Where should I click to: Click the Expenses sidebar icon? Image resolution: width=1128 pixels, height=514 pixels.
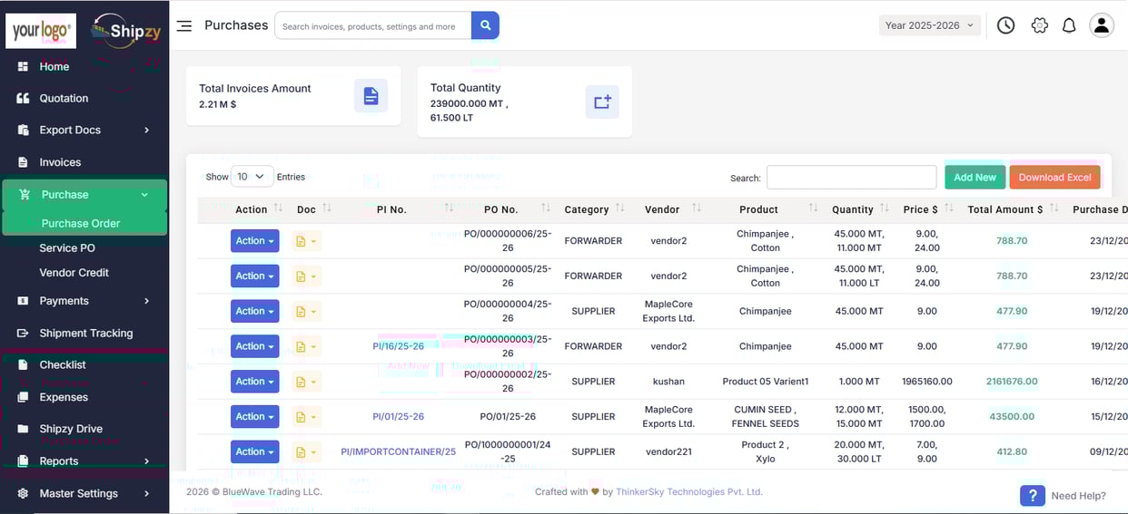(x=23, y=397)
